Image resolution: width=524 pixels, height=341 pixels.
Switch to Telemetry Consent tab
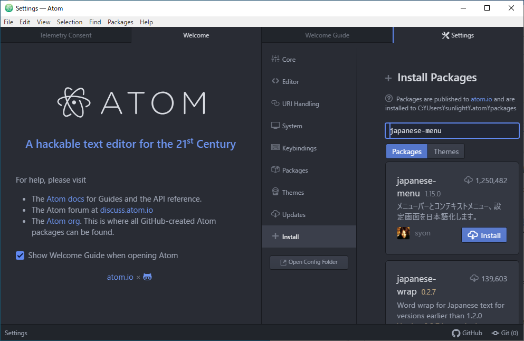click(65, 35)
